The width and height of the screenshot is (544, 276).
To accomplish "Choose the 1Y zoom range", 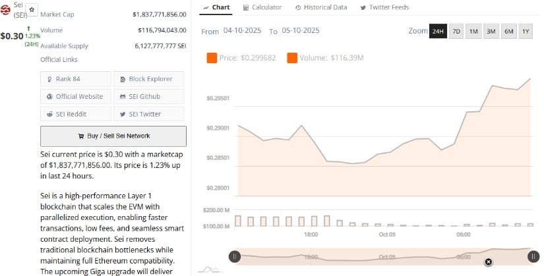I will coord(526,32).
